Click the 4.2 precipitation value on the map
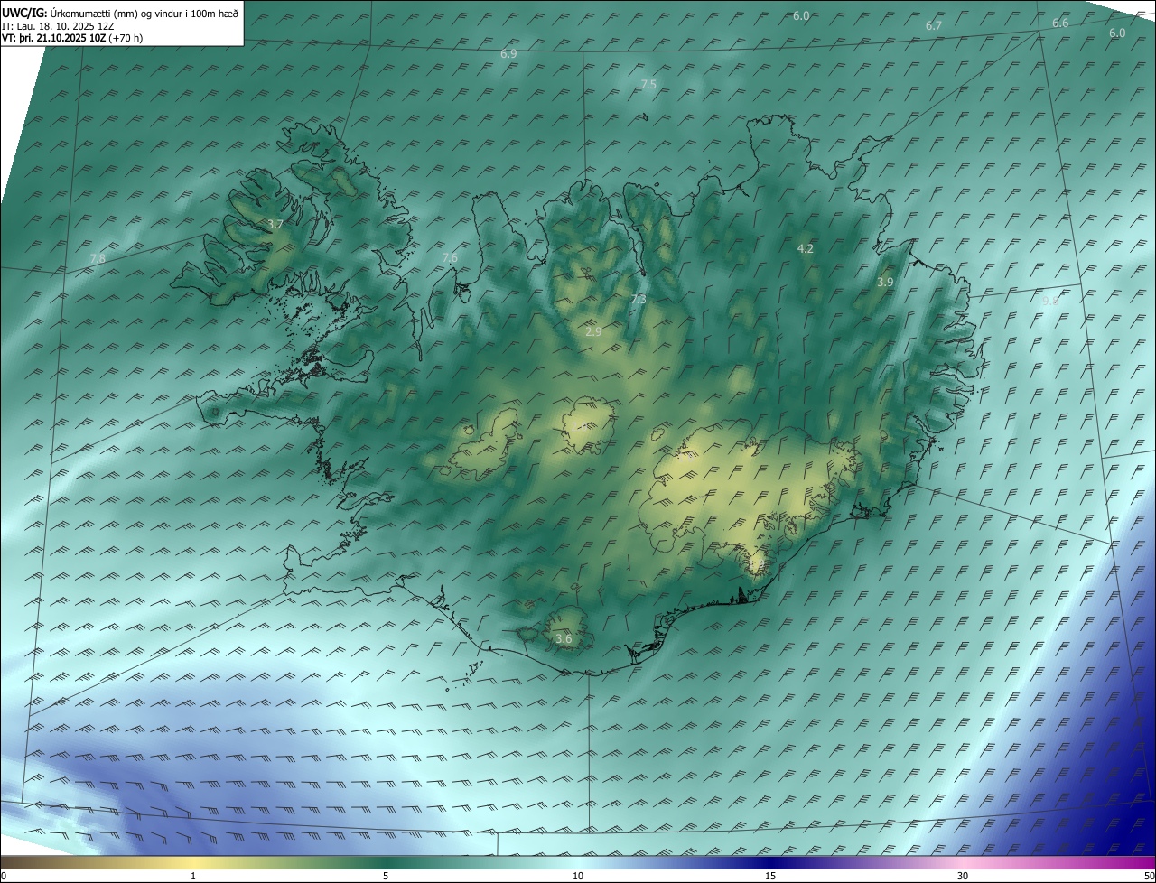 pyautogui.click(x=806, y=248)
